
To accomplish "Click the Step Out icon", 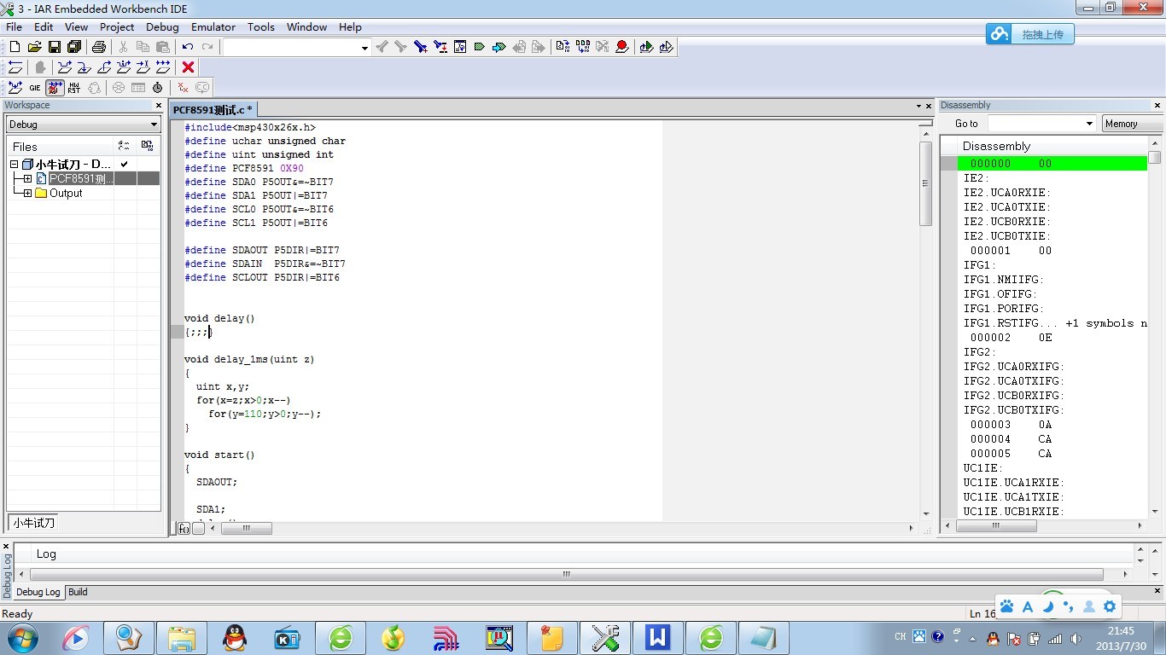I will tap(104, 67).
